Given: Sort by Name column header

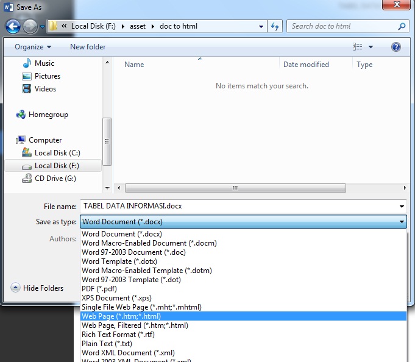Looking at the screenshot, I should [134, 65].
